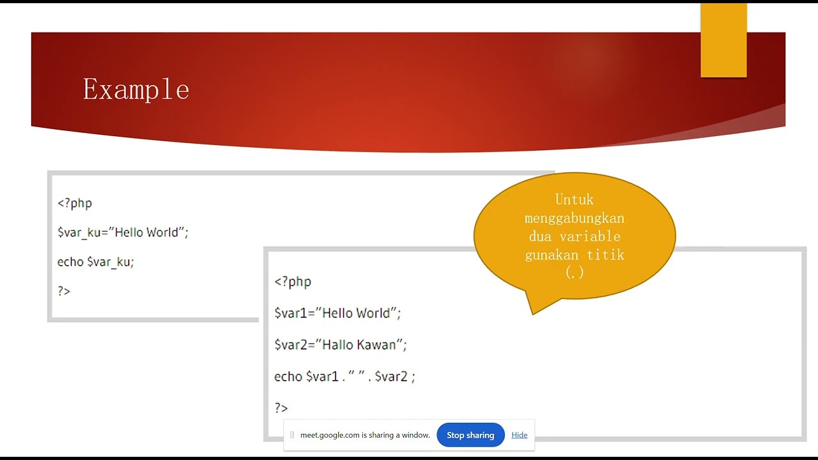
Task: Click the '?>' closing tag in first box
Action: (x=64, y=291)
